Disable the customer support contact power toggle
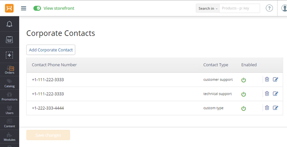This screenshot has width=287, height=147. click(x=244, y=80)
